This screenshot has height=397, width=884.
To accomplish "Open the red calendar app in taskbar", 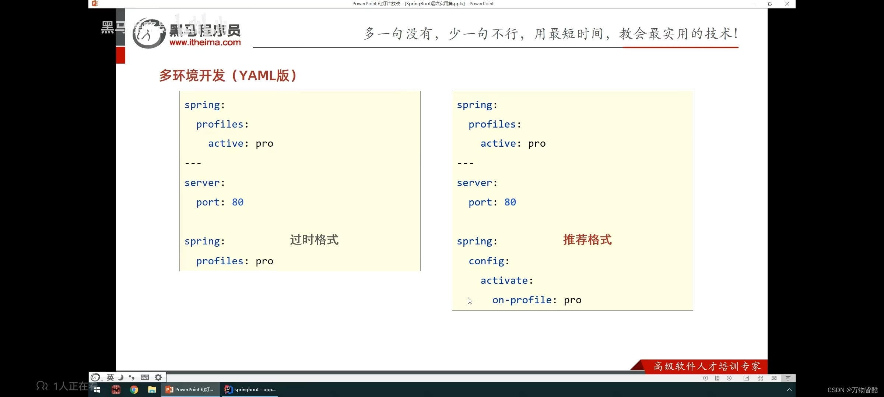I will (x=116, y=390).
